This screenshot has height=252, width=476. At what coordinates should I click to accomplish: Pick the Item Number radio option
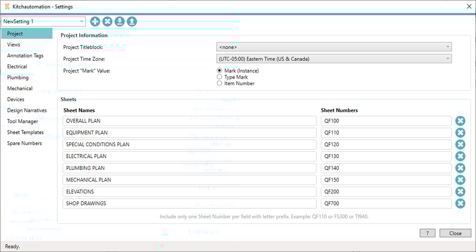click(x=220, y=84)
